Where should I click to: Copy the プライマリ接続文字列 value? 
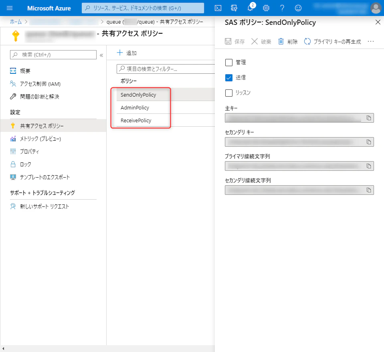click(x=369, y=166)
